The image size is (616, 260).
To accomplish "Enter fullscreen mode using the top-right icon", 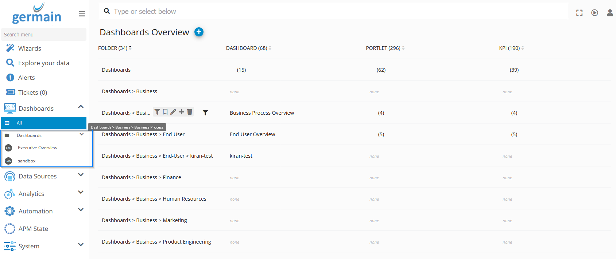I will point(579,13).
